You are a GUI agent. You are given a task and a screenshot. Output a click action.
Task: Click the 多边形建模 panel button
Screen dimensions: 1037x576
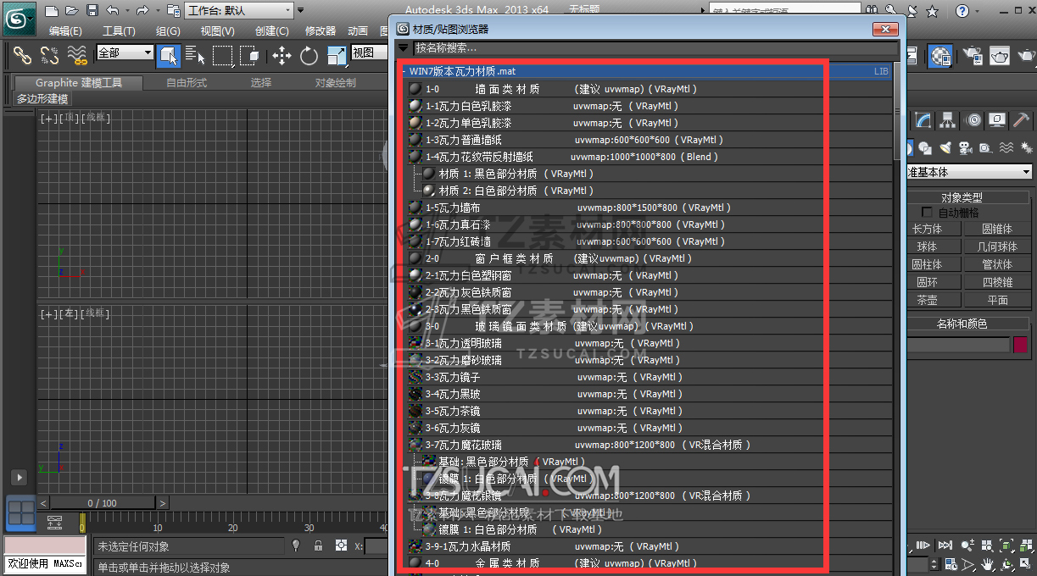click(42, 99)
